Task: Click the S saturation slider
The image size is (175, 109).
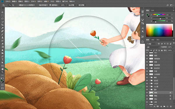Action: click(x=159, y=17)
